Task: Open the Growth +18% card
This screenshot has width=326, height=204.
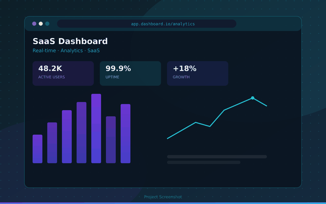Action: [x=198, y=73]
